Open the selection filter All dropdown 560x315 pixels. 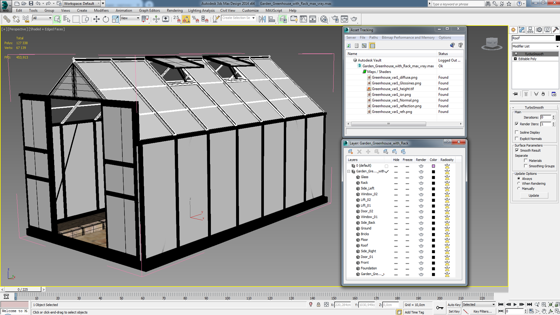(42, 18)
